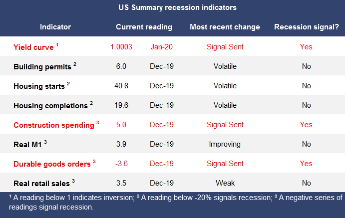Select the 'Building permits' row label

pos(43,66)
